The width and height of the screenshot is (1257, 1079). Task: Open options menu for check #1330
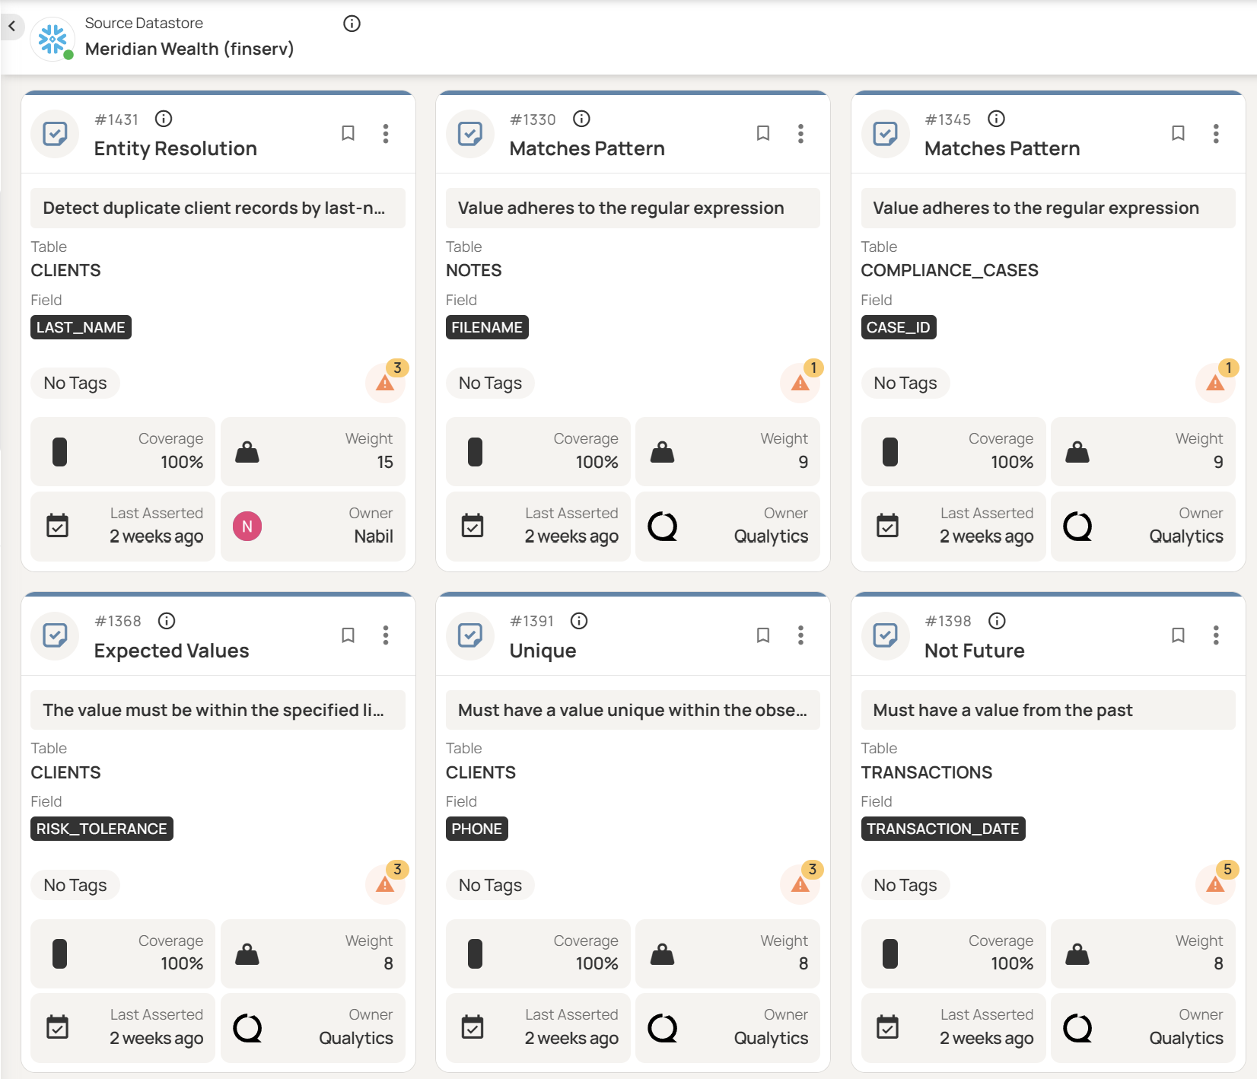(800, 133)
